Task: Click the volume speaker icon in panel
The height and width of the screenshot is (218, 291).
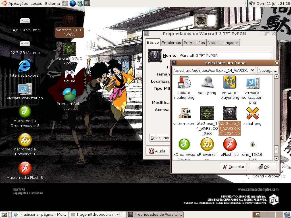Action: (x=252, y=3)
